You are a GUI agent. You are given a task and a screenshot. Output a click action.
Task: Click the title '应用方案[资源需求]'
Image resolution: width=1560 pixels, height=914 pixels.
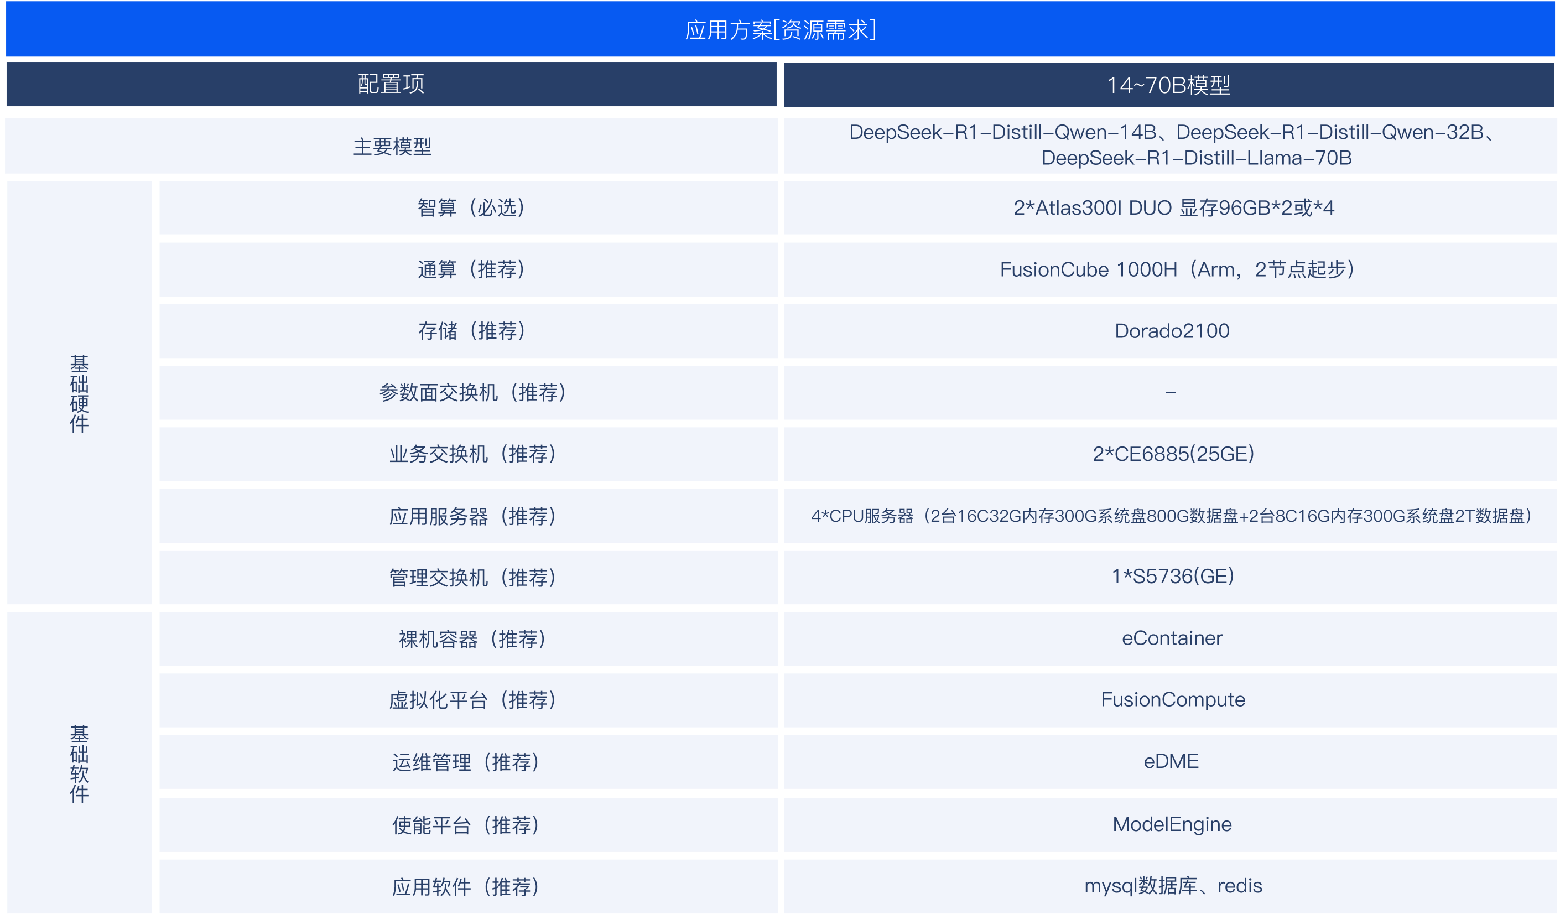(780, 30)
